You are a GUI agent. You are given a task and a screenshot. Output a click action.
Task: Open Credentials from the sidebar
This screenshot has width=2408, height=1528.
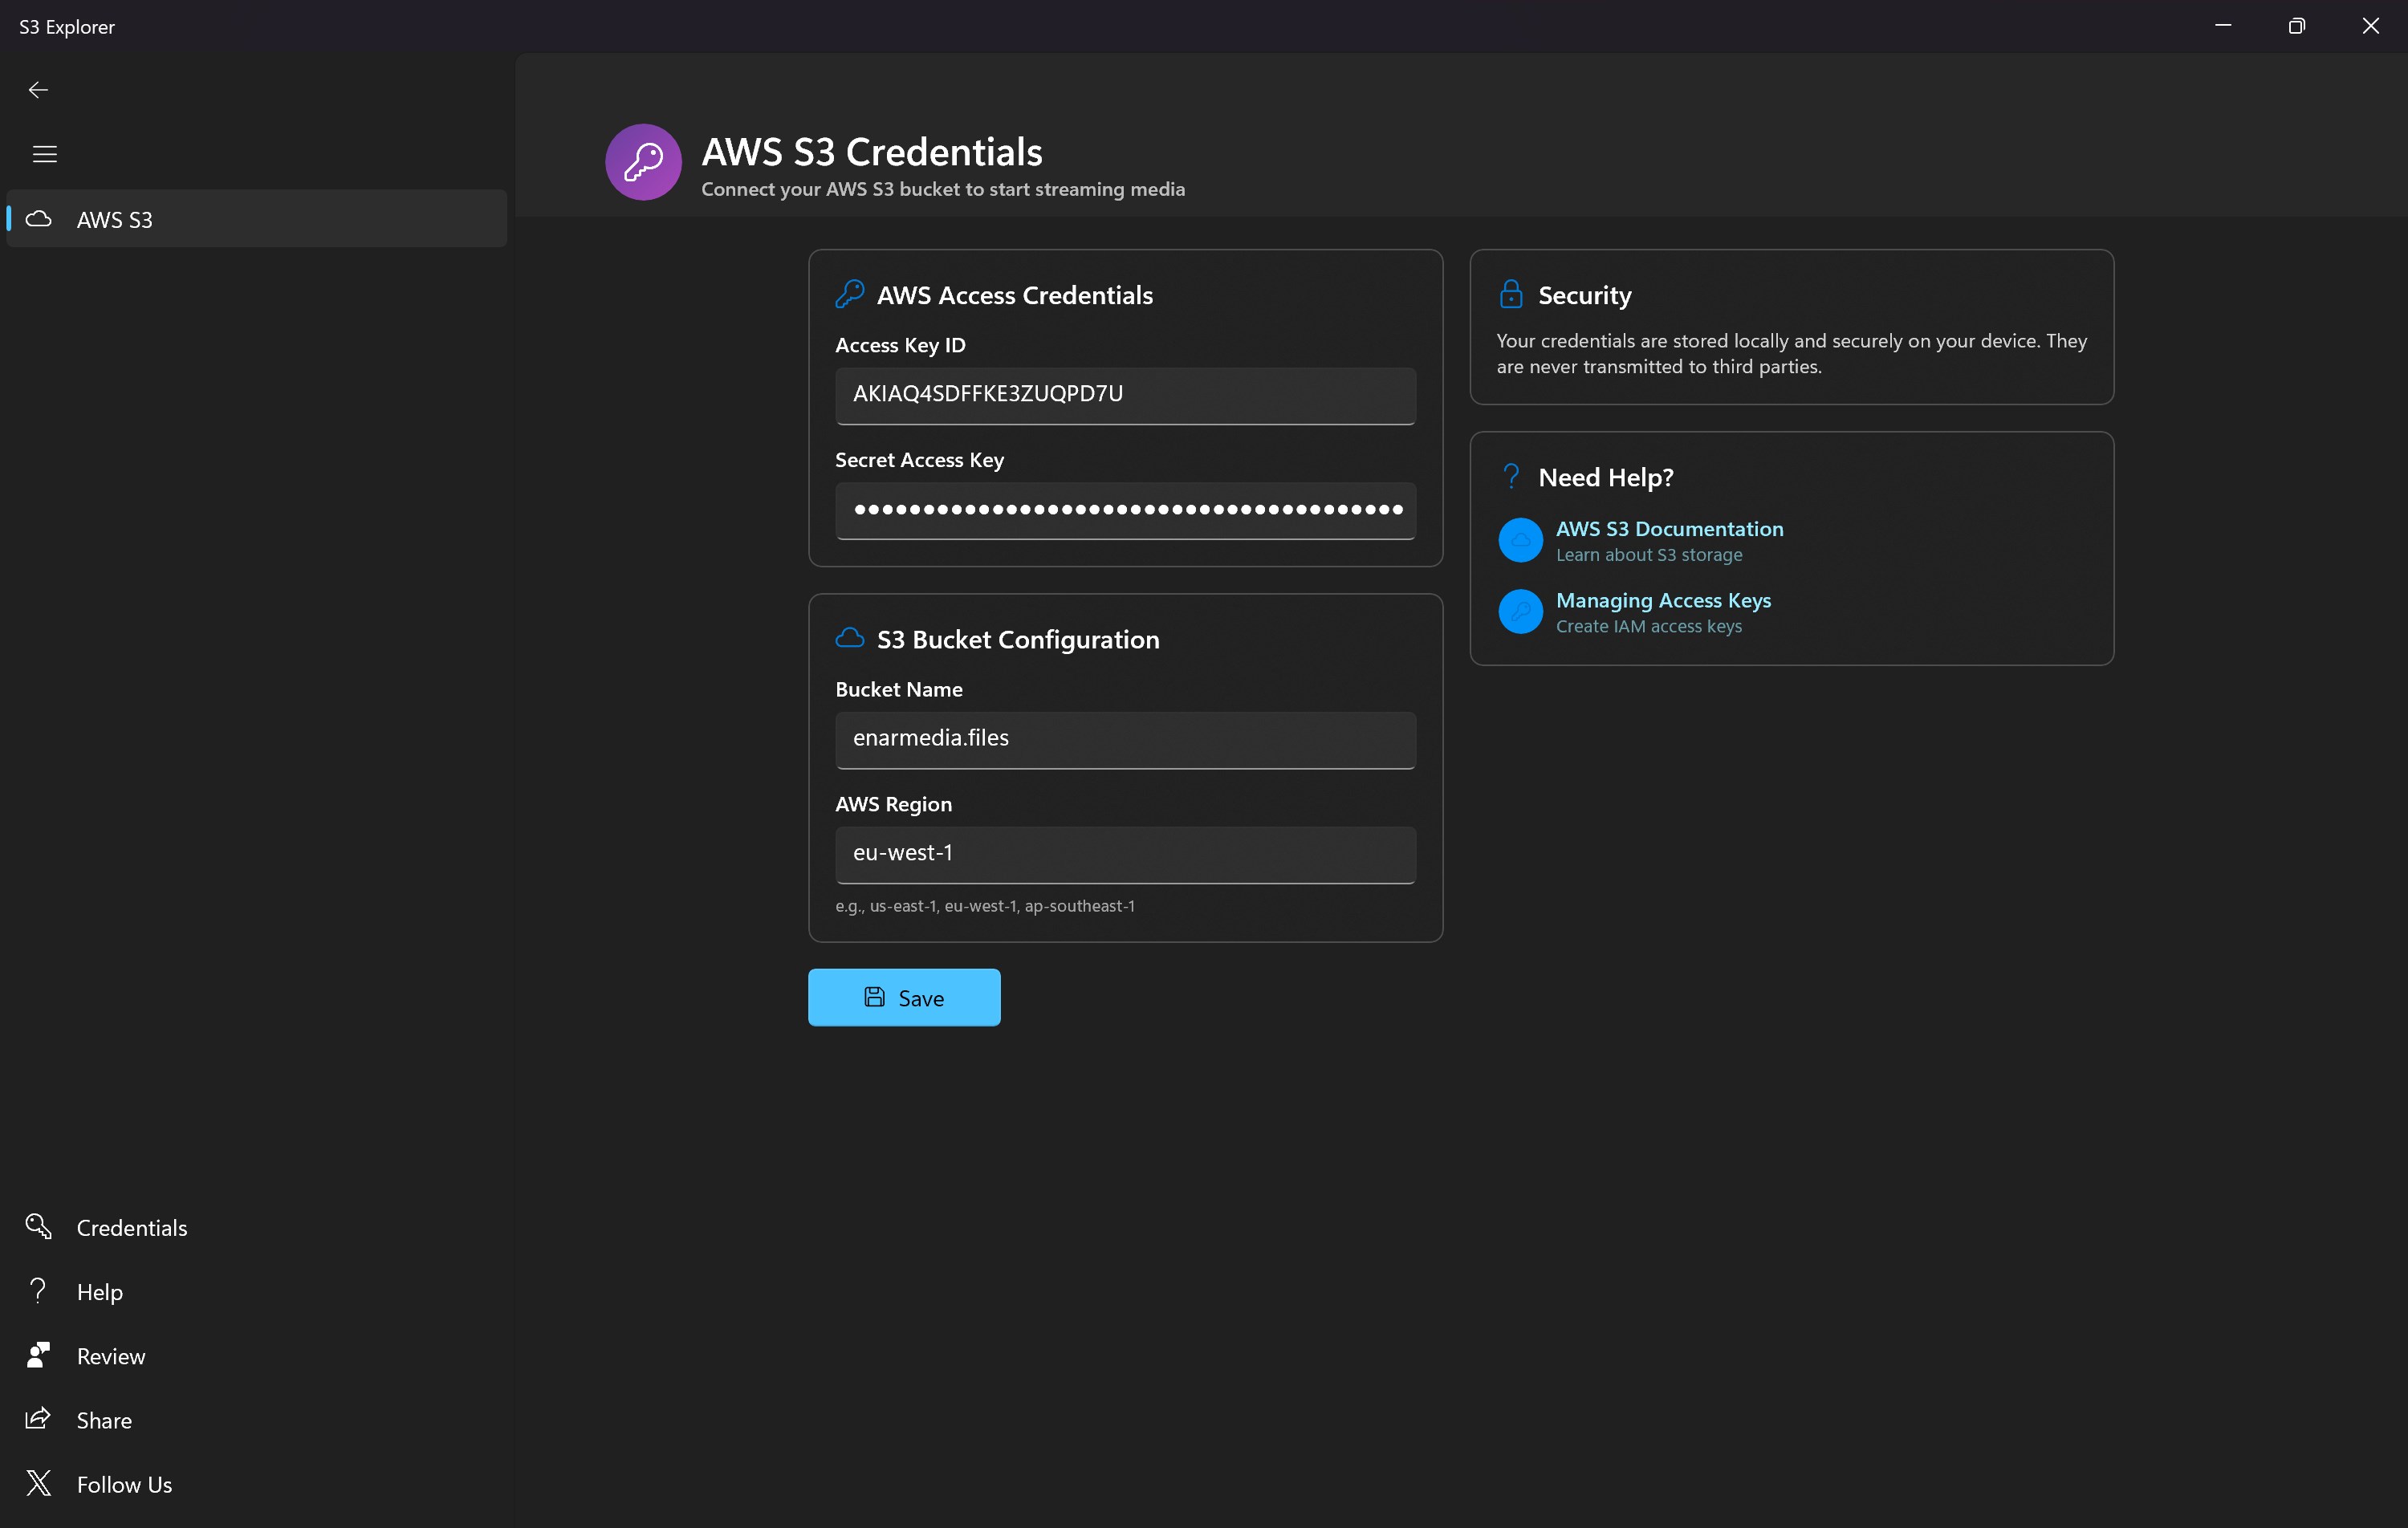click(257, 1227)
